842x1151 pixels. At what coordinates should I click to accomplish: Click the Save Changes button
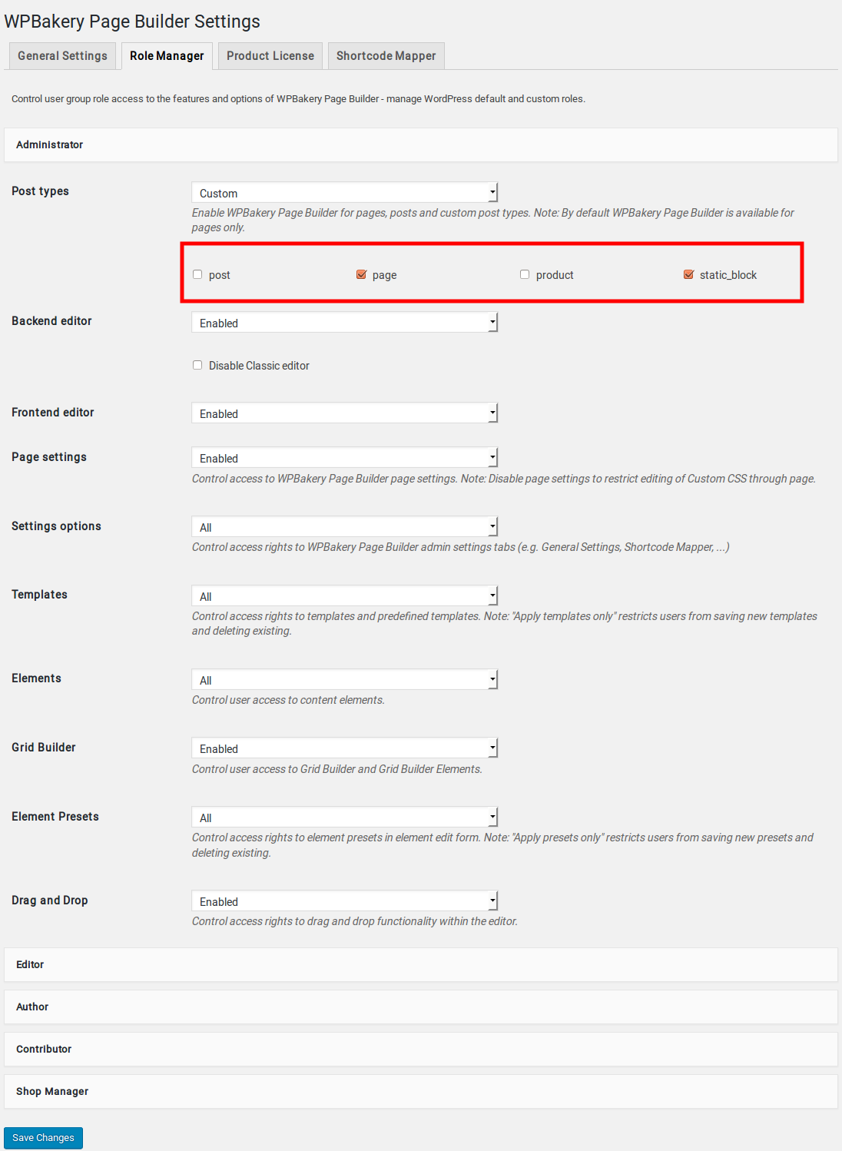click(x=43, y=1138)
